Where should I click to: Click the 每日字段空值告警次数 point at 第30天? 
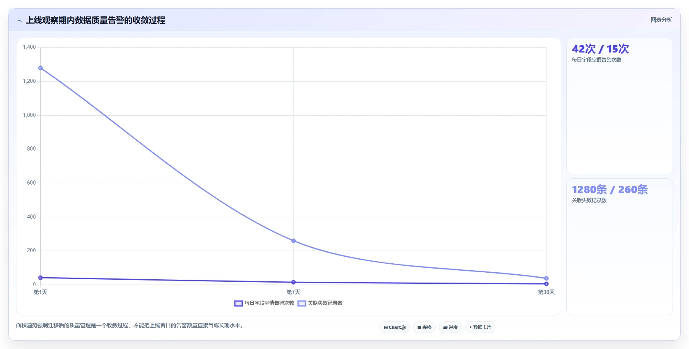click(546, 284)
